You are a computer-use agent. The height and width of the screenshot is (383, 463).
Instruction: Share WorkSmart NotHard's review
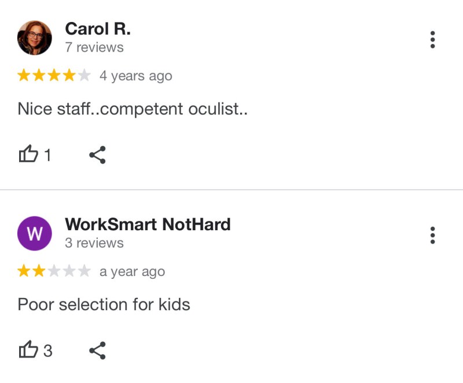[x=97, y=350]
